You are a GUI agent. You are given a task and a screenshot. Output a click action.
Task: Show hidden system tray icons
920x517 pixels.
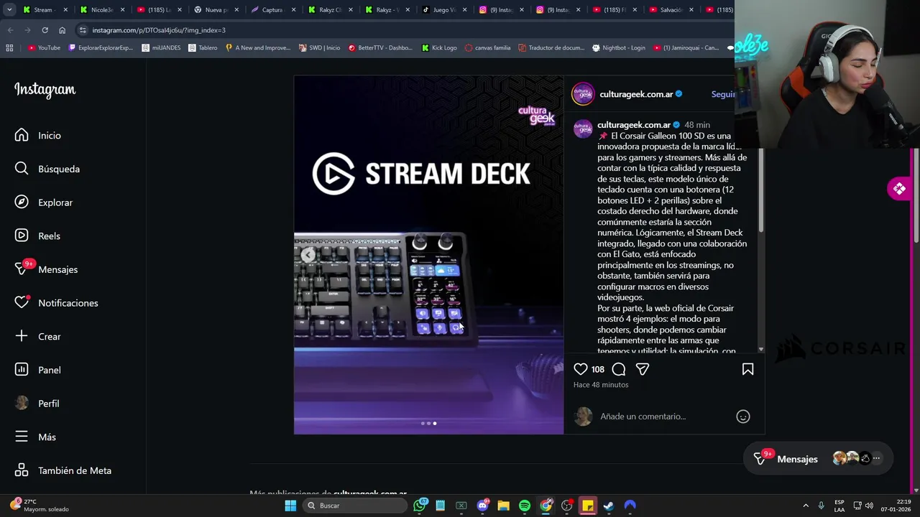point(805,506)
